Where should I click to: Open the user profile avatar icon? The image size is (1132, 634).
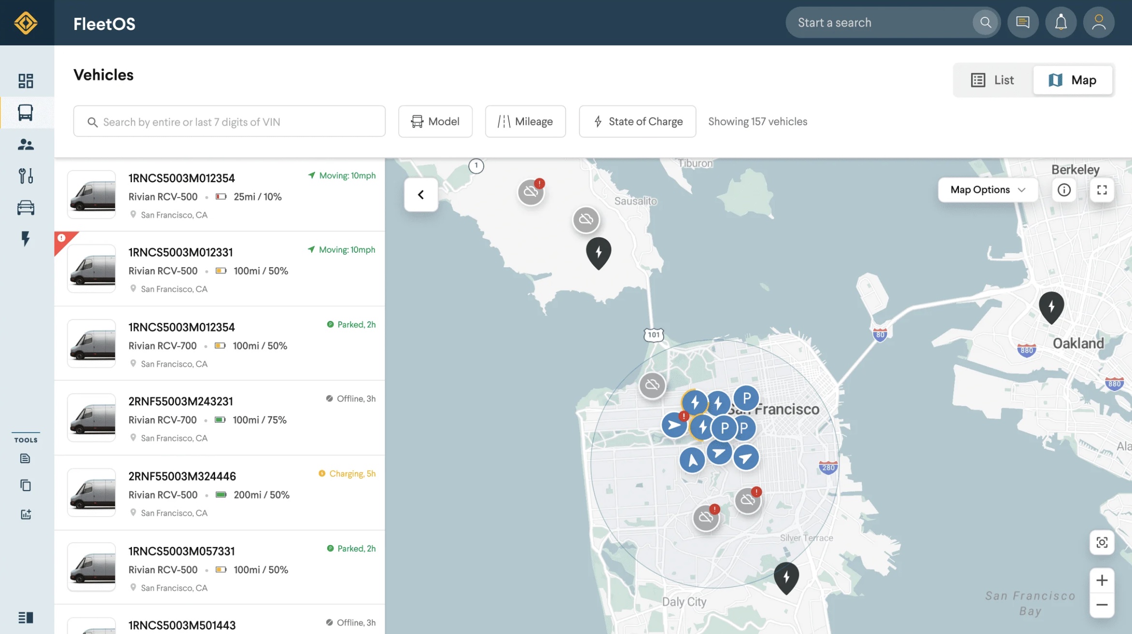pyautogui.click(x=1099, y=23)
